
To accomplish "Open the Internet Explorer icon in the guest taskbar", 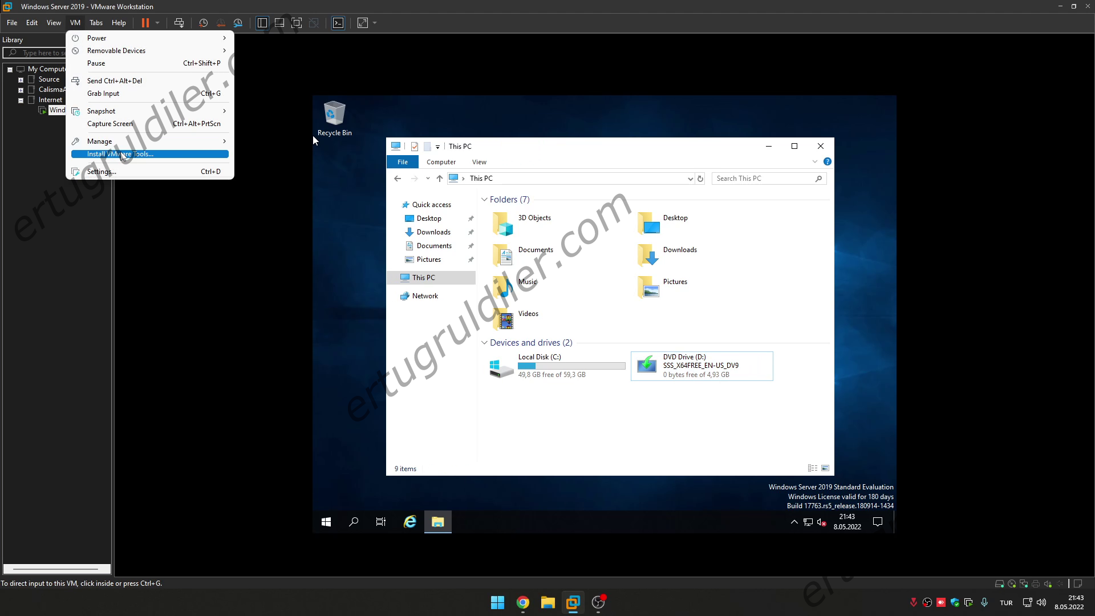I will 410,521.
